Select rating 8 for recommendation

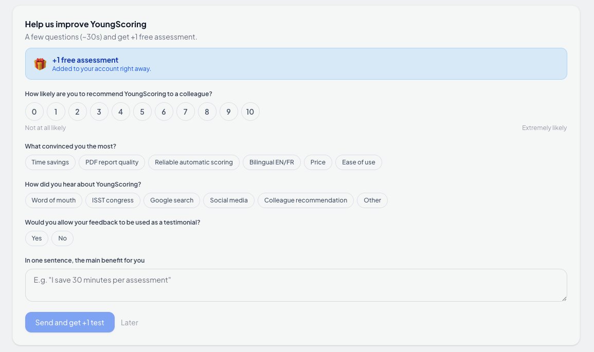(x=207, y=112)
